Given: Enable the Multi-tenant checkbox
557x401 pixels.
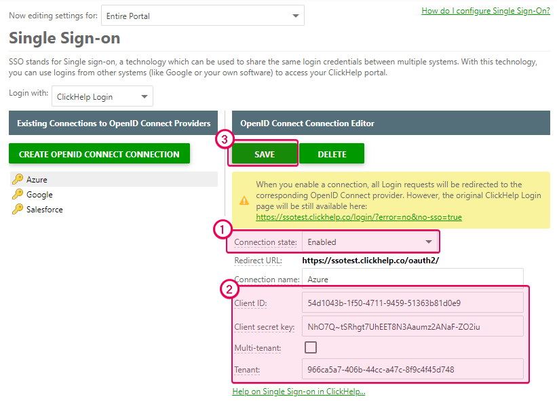Looking at the screenshot, I should [311, 347].
